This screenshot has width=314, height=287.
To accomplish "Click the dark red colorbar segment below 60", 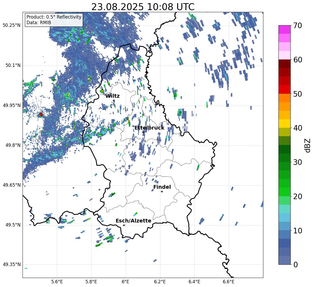I will [285, 64].
